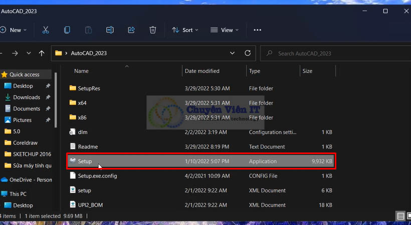This screenshot has height=225, width=411.
Task: Switch to large thumbnails view icon
Action: pos(408,216)
